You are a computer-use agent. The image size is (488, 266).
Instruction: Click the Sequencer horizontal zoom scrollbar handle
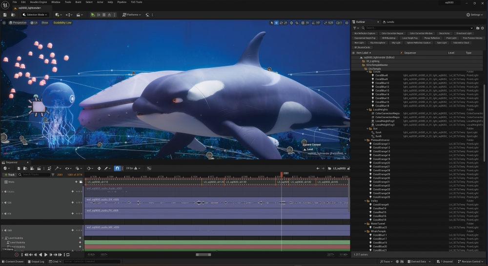pyautogui.click(x=203, y=254)
